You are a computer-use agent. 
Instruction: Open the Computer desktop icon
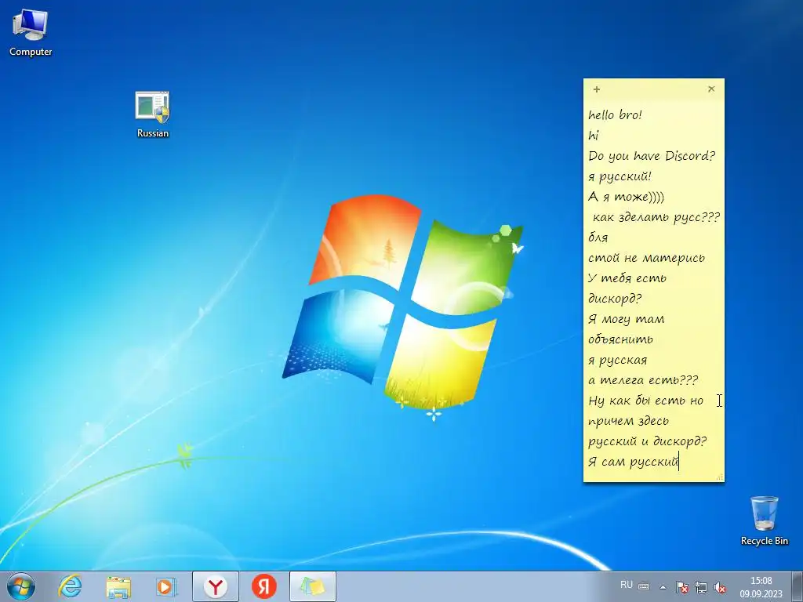[x=31, y=32]
